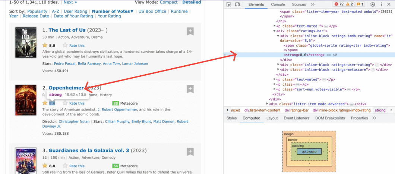
Task: Switch to the Sources tab
Action: [299, 4]
